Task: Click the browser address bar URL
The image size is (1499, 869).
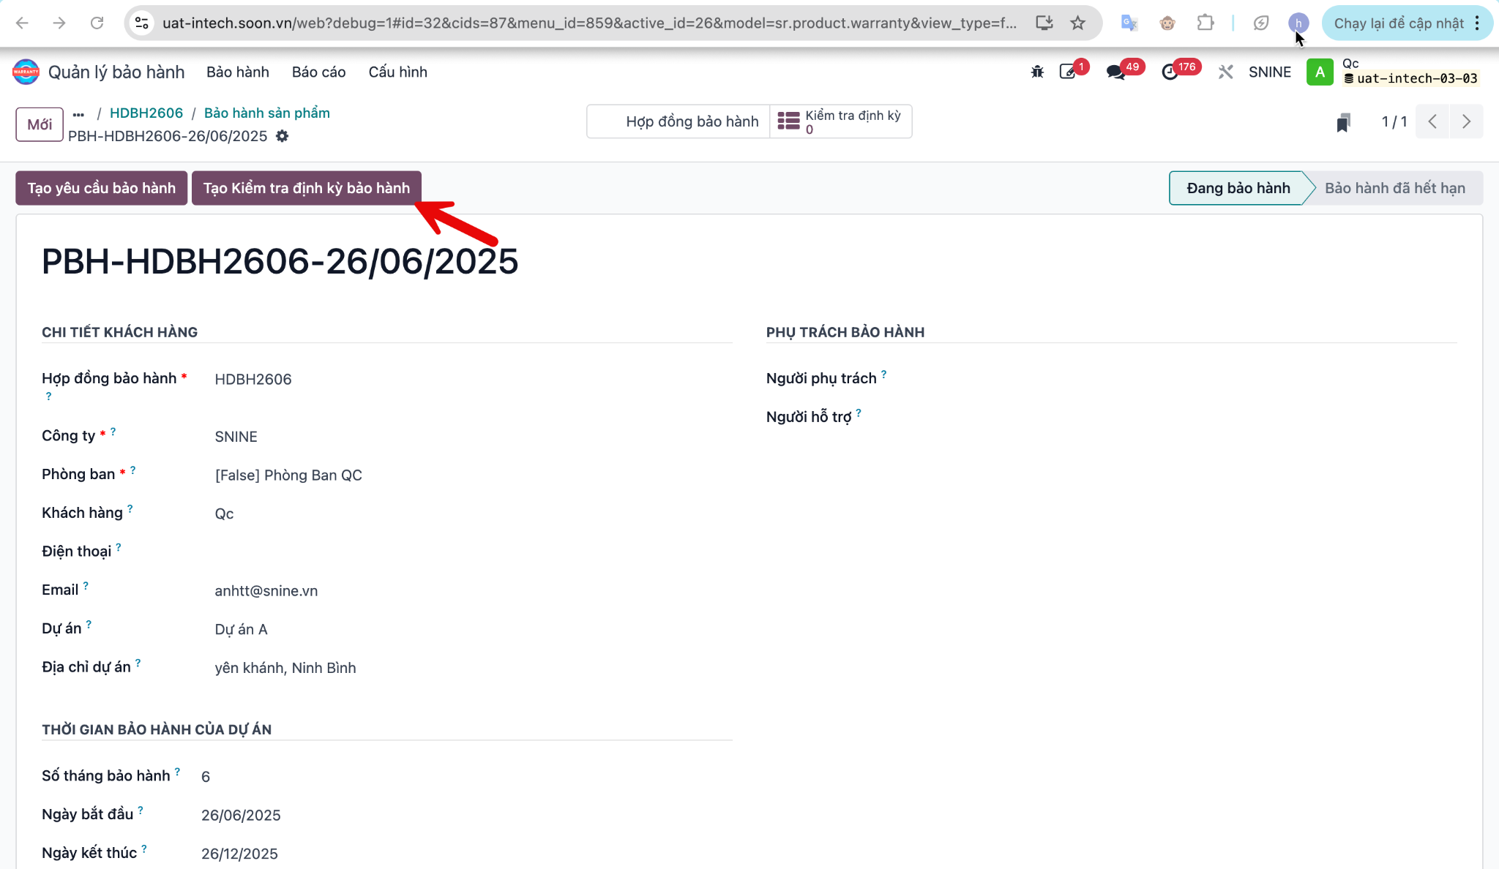Action: (589, 23)
